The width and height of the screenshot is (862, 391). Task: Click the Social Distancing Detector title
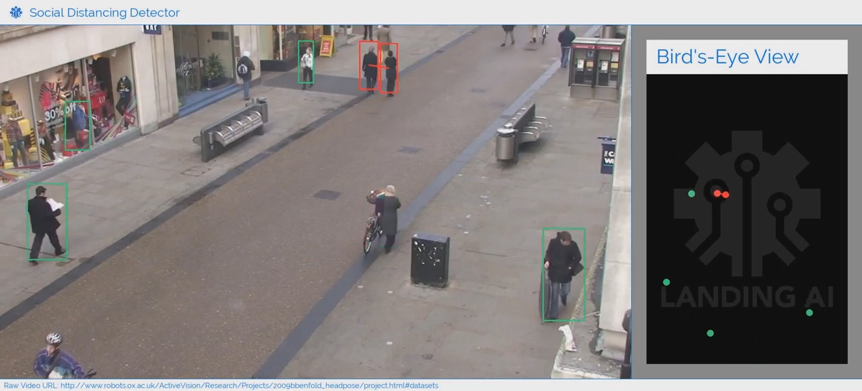point(104,12)
